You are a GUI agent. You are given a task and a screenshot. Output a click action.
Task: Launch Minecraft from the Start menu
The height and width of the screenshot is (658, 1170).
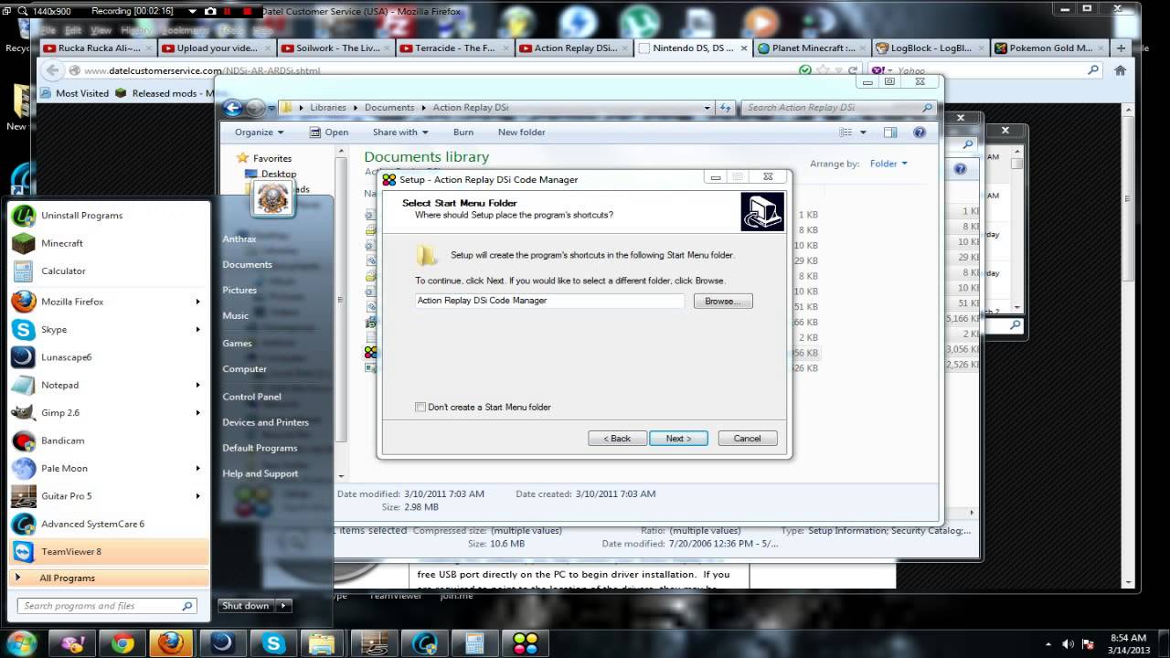click(108, 243)
